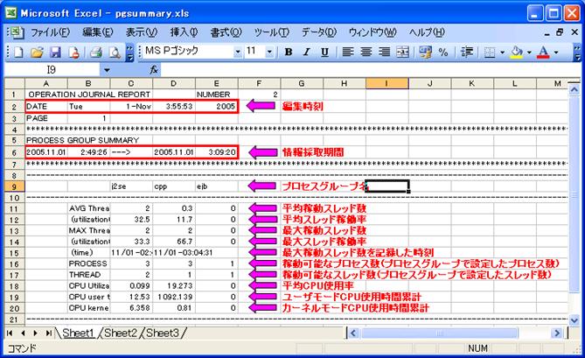The height and width of the screenshot is (358, 585).
Task: Click cell with value 1092.139
Action: (174, 297)
